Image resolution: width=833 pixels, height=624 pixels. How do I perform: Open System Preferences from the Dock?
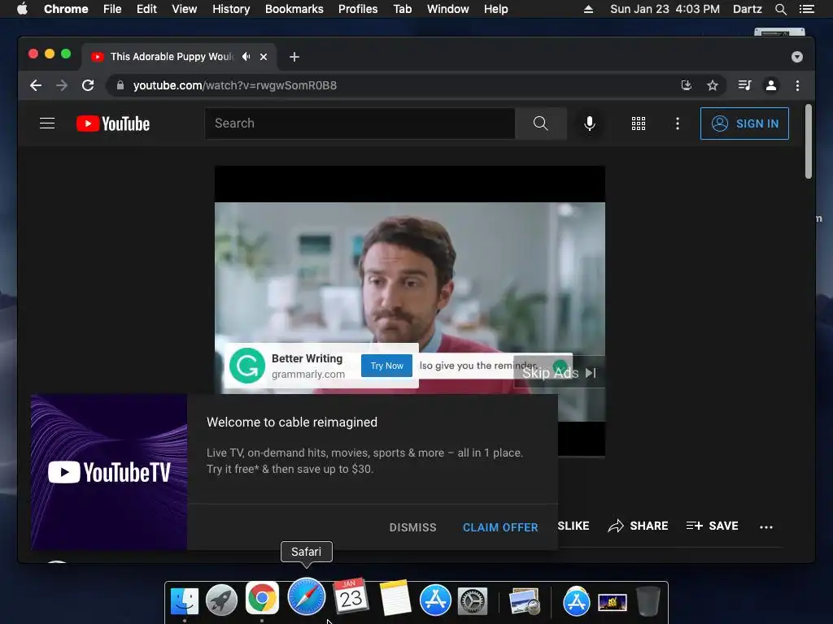coord(473,602)
